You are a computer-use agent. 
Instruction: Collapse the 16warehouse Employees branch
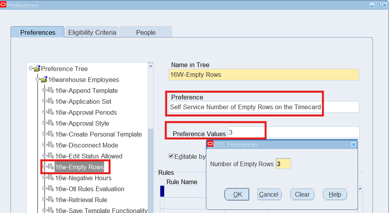pyautogui.click(x=37, y=80)
